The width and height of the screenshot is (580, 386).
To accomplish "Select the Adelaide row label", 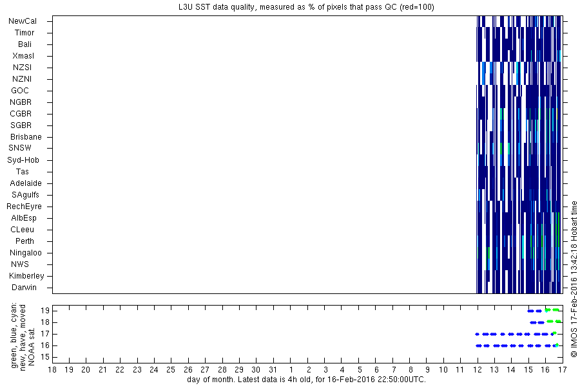I will (26, 183).
